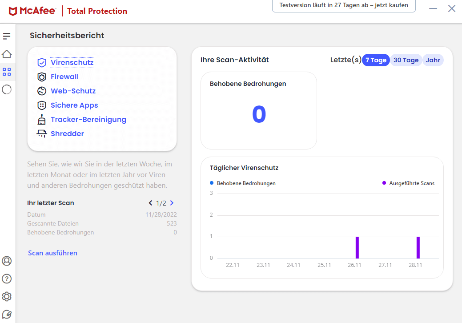Screen dimensions: 462x323
Task: Click the circular scan progress sidebar icon
Action: [x=7, y=89]
